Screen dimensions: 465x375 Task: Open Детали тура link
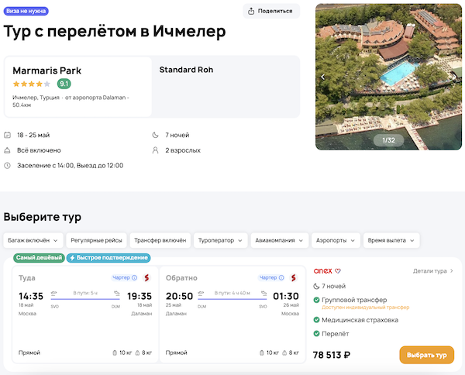[432, 271]
